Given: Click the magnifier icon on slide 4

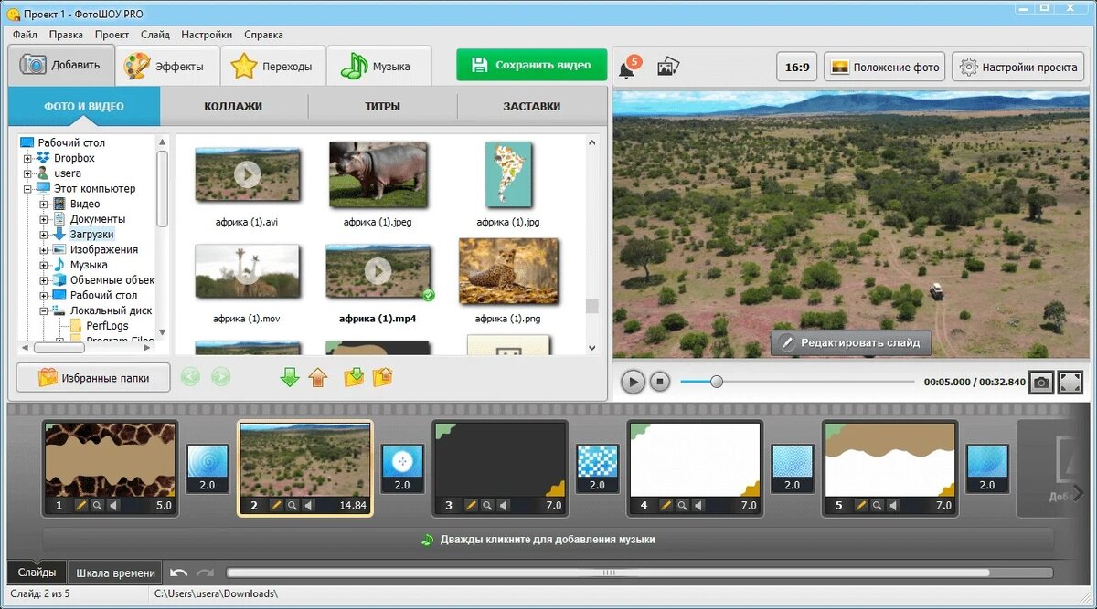Looking at the screenshot, I should 683,505.
